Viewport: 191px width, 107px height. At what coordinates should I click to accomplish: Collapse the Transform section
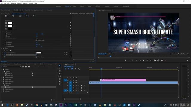[3, 32]
